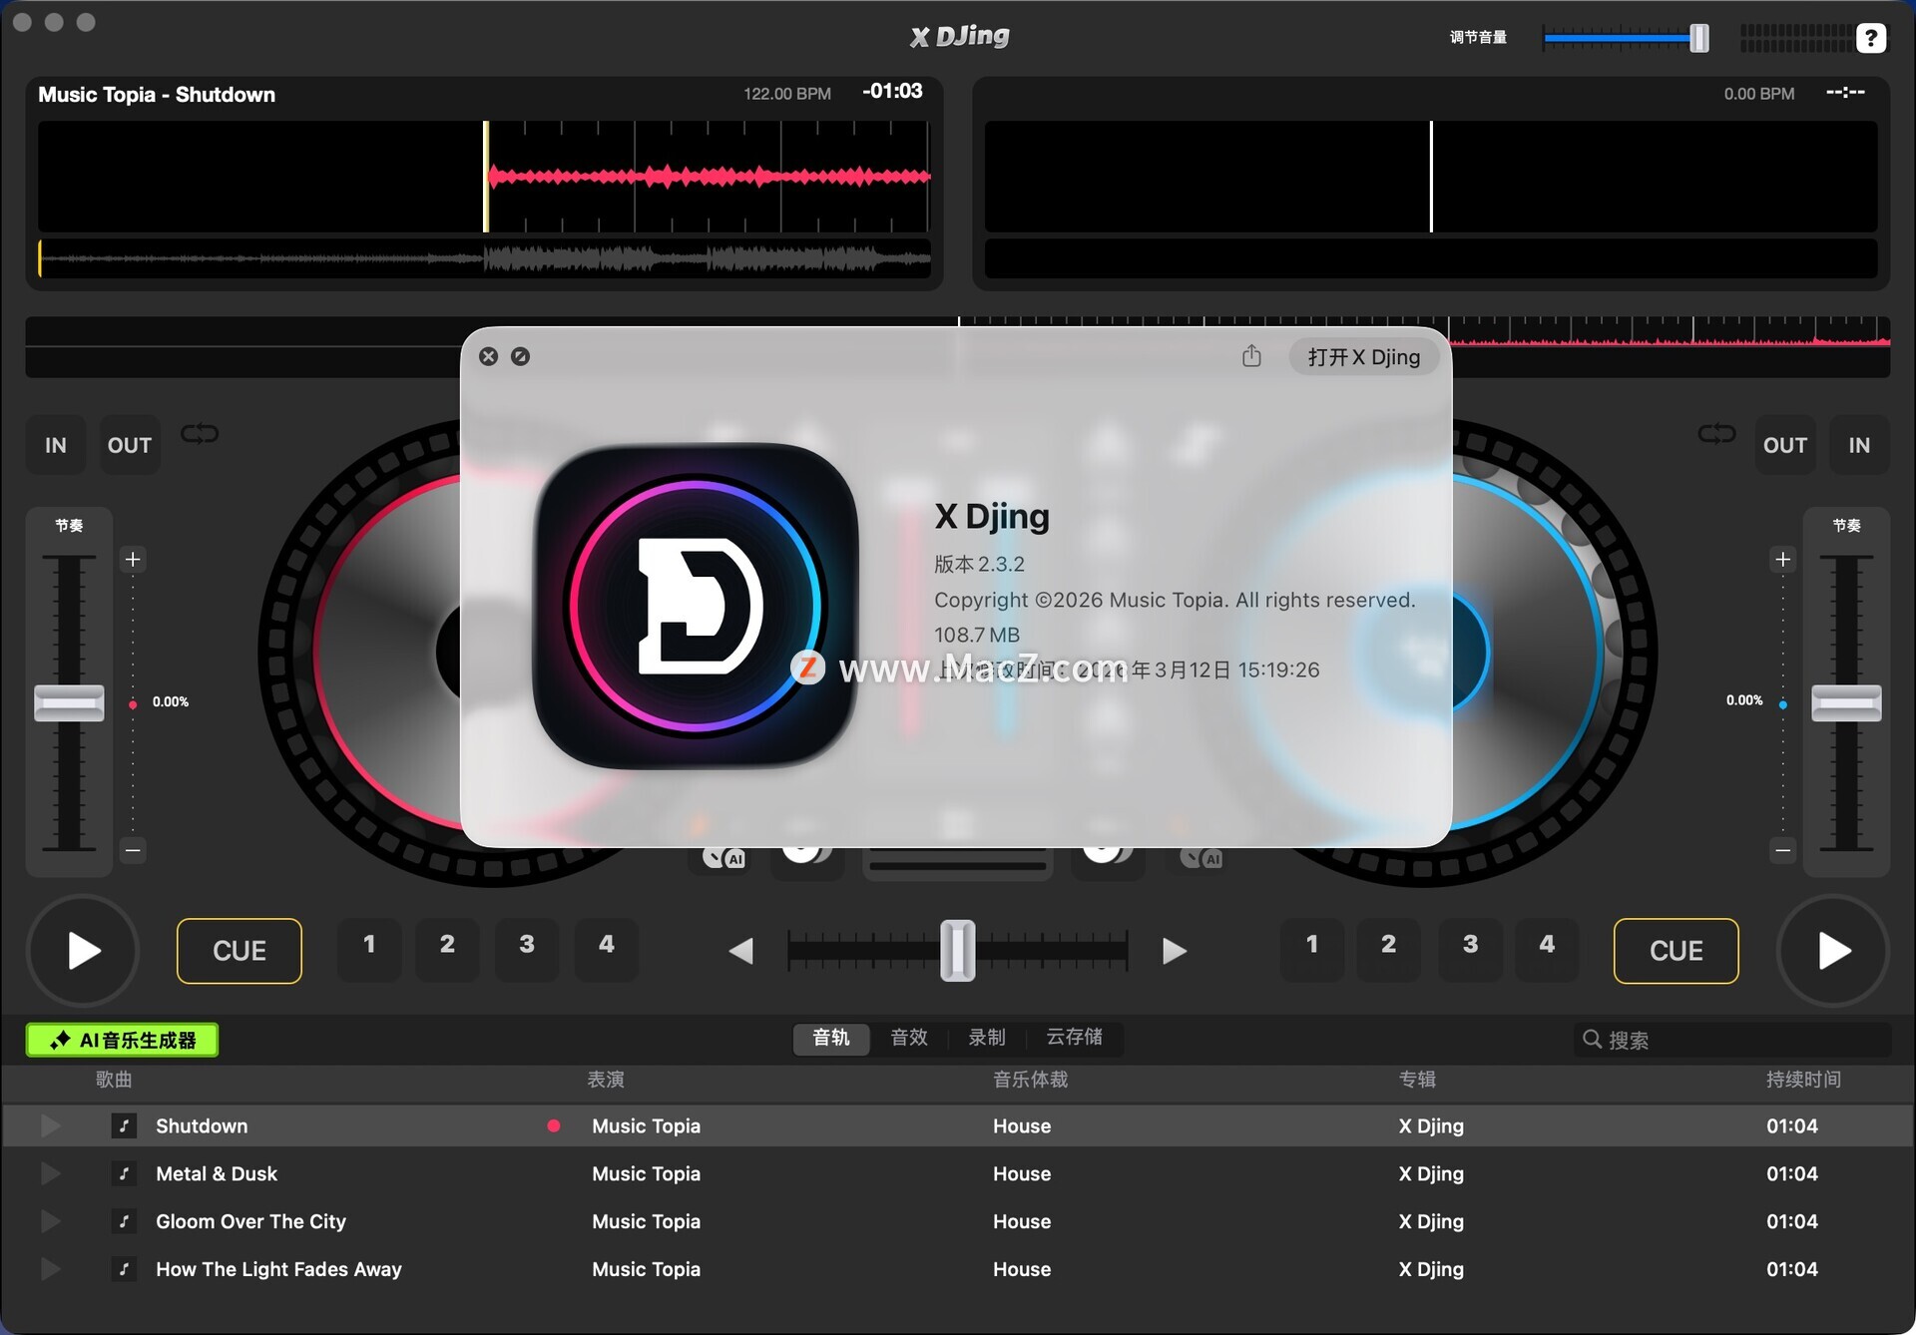Switch to 音效 tab

tap(908, 1038)
